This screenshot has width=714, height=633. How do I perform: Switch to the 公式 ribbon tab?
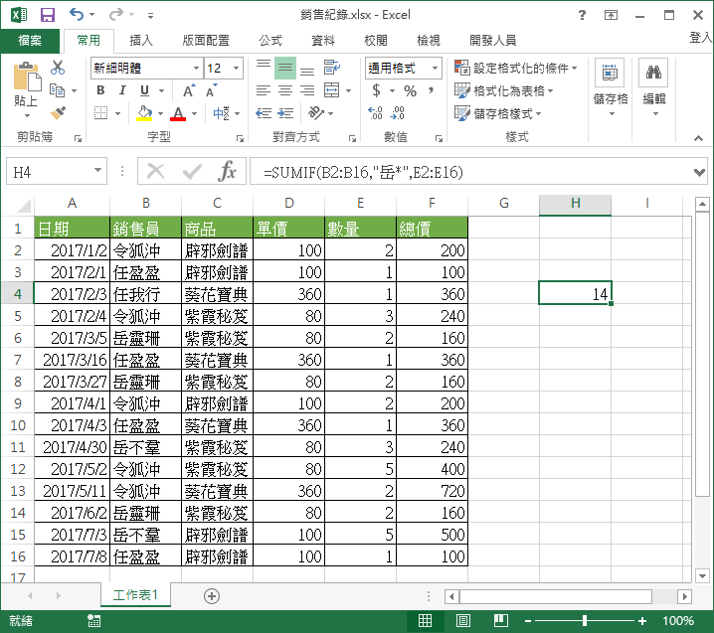[269, 41]
